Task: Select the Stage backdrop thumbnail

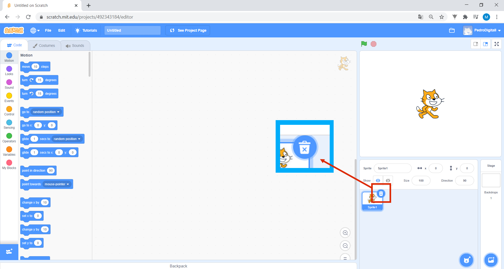Action: coord(491,180)
